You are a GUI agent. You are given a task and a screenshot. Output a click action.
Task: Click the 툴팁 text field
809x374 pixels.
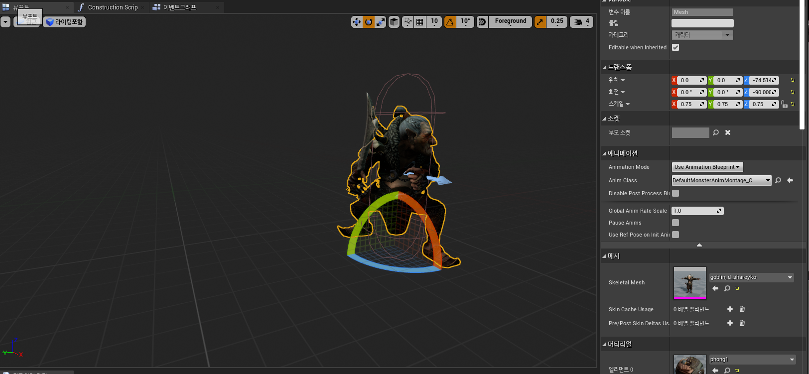tap(702, 23)
